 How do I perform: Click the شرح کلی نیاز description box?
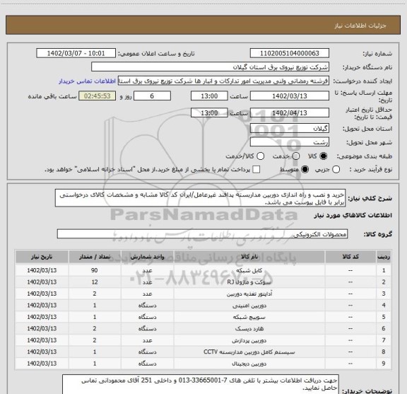click(200, 198)
